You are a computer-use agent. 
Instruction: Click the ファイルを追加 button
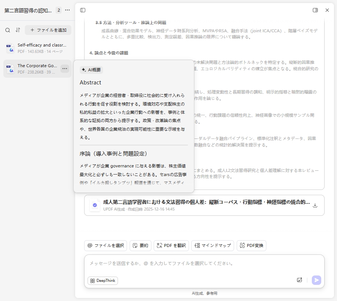click(48, 30)
